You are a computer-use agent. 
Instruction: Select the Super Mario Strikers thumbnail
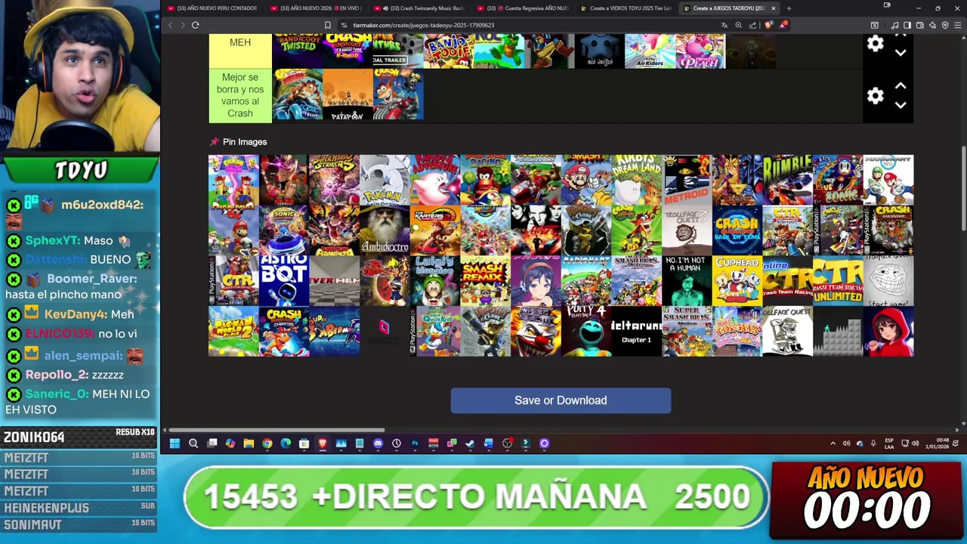tap(334, 180)
